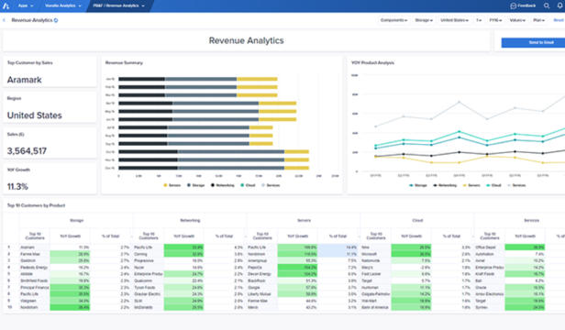The image size is (565, 330).
Task: Toggle Storage legend in YOY Product Analysis
Action: click(x=418, y=185)
